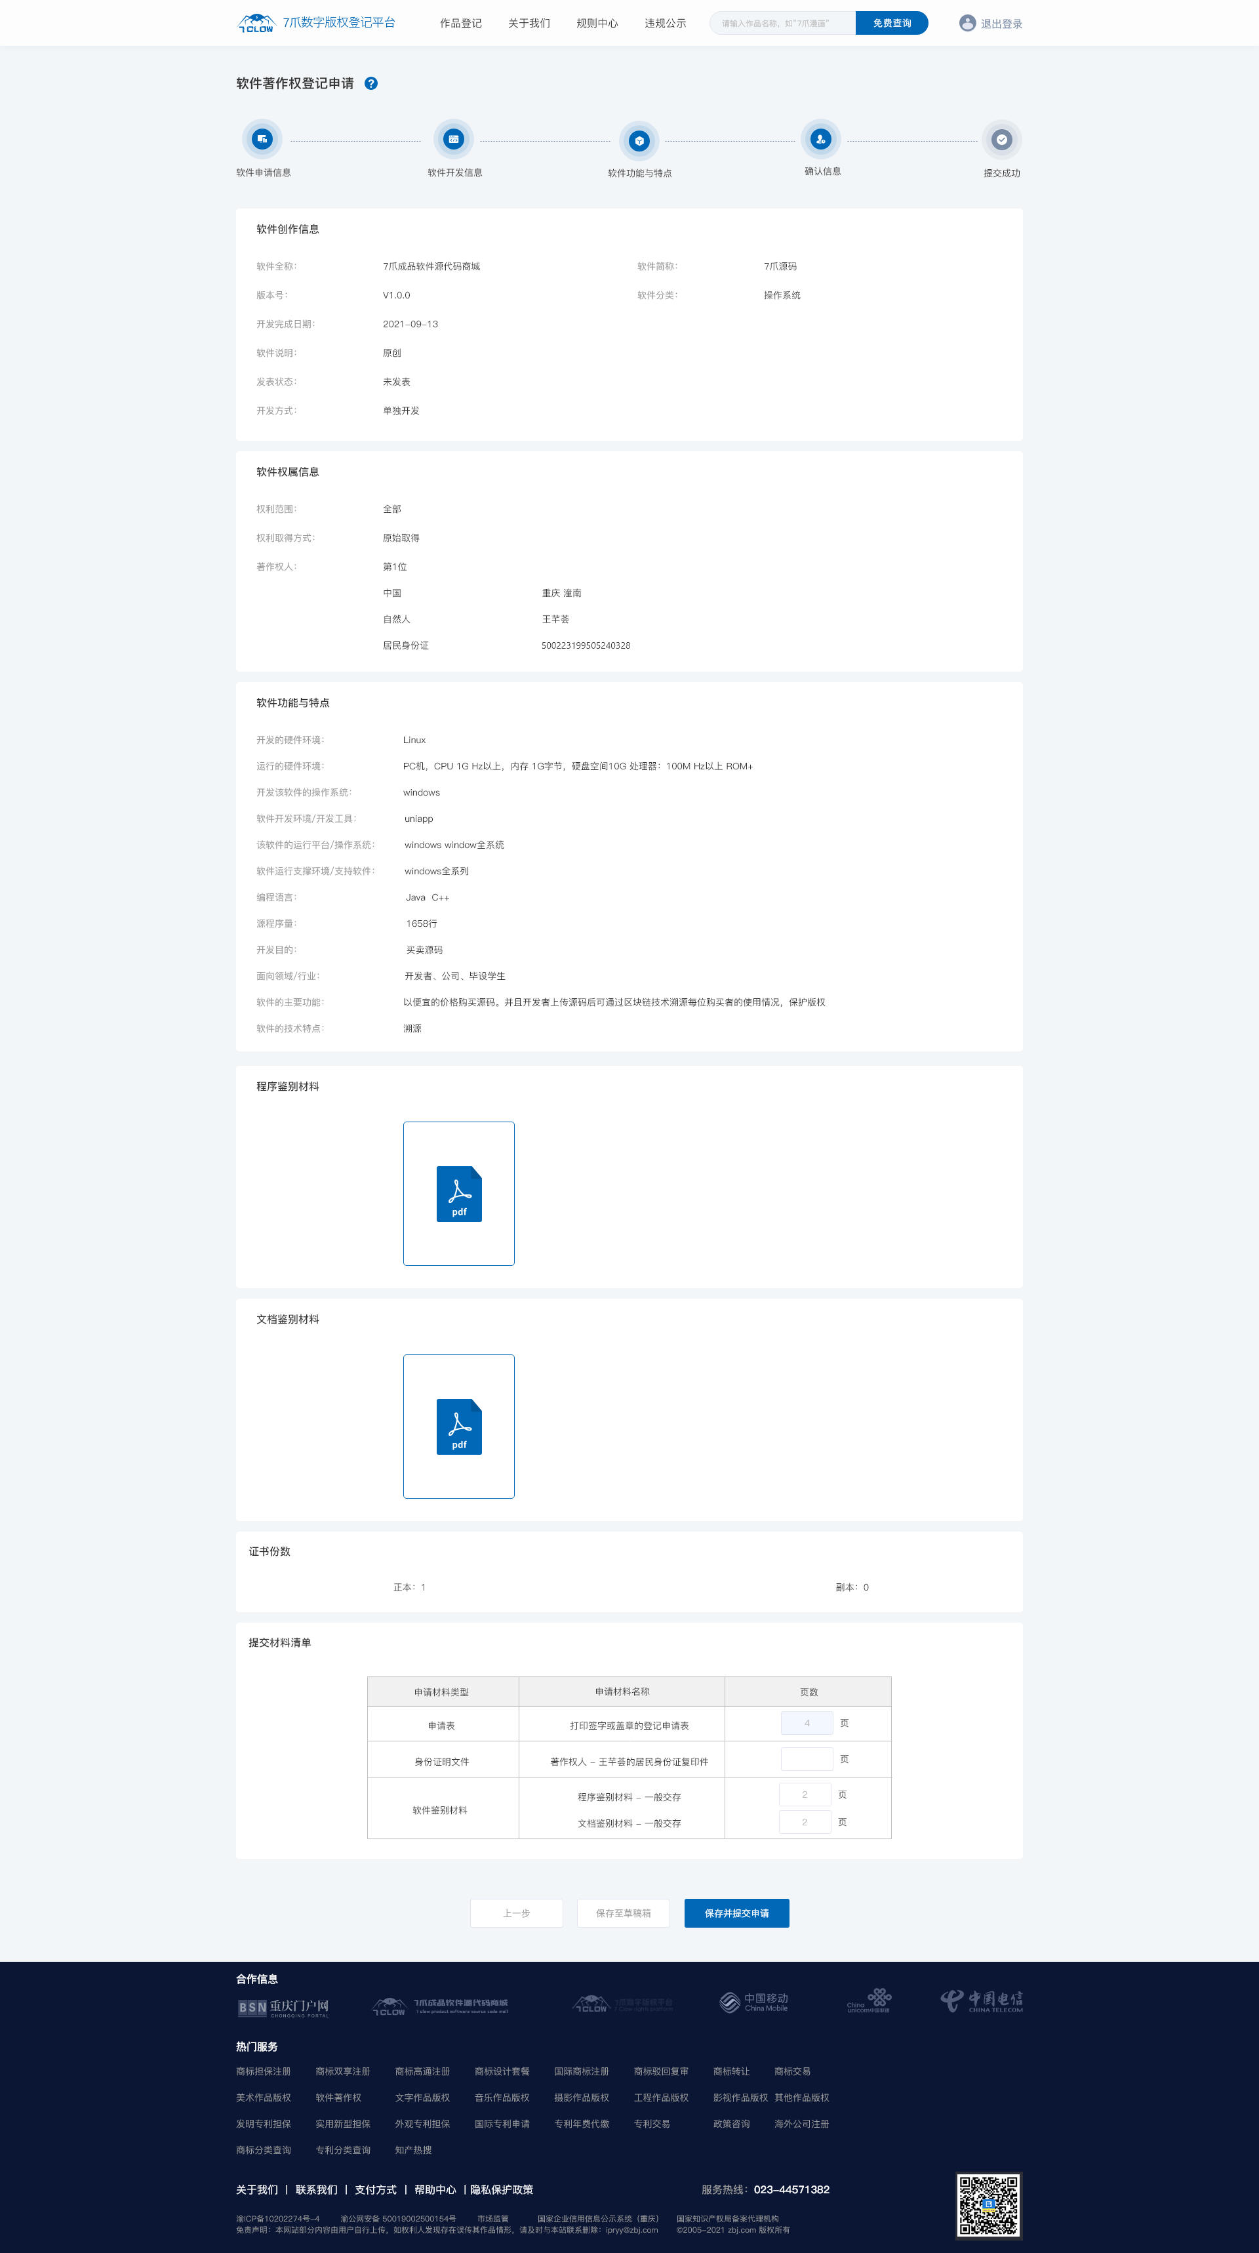Focus the work name search field
The width and height of the screenshot is (1259, 2253).
(x=782, y=24)
